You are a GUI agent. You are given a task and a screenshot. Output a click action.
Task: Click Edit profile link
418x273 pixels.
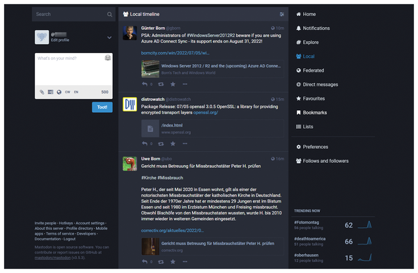click(x=60, y=40)
